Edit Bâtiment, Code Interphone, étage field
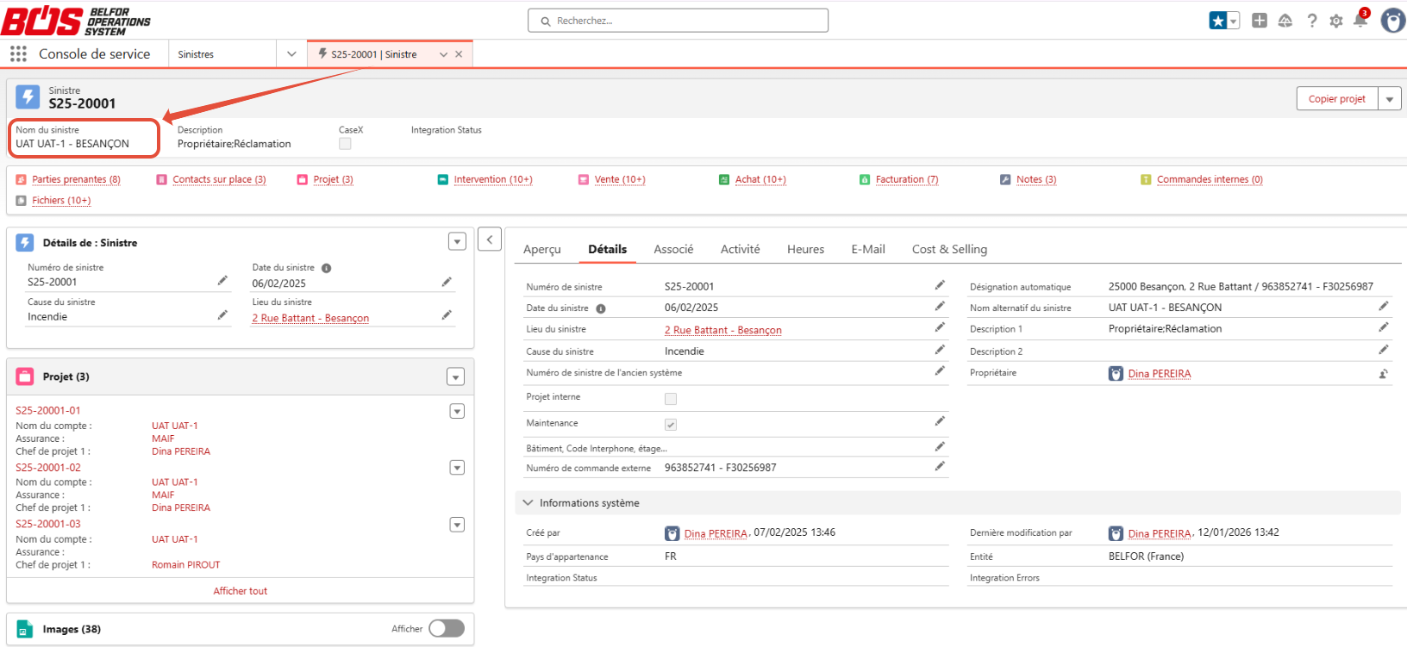The image size is (1407, 647). 940,446
